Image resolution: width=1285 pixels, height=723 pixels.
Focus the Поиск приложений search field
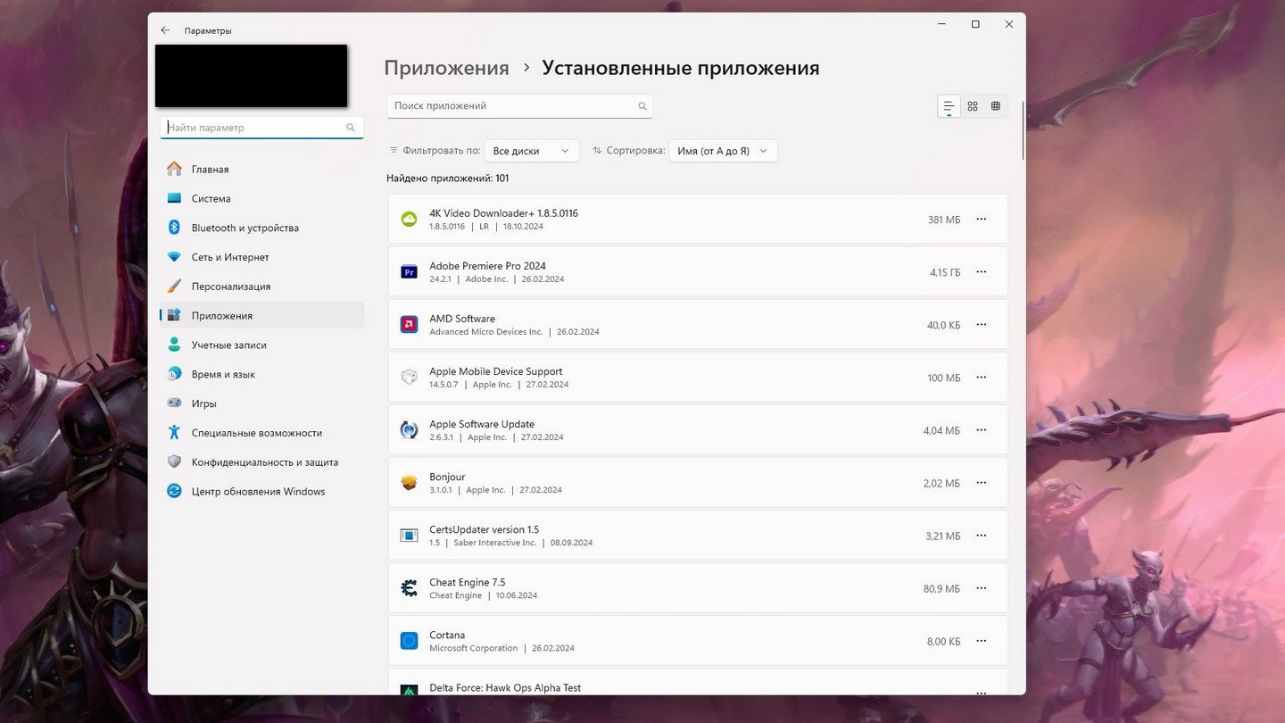click(519, 106)
